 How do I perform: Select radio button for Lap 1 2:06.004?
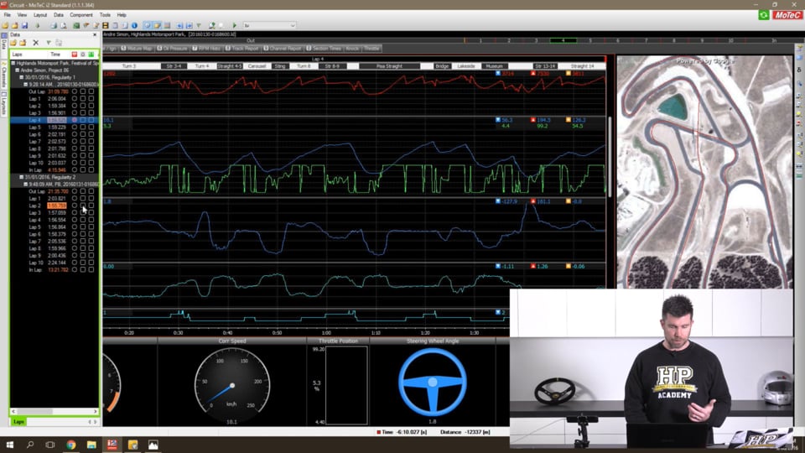[75, 99]
